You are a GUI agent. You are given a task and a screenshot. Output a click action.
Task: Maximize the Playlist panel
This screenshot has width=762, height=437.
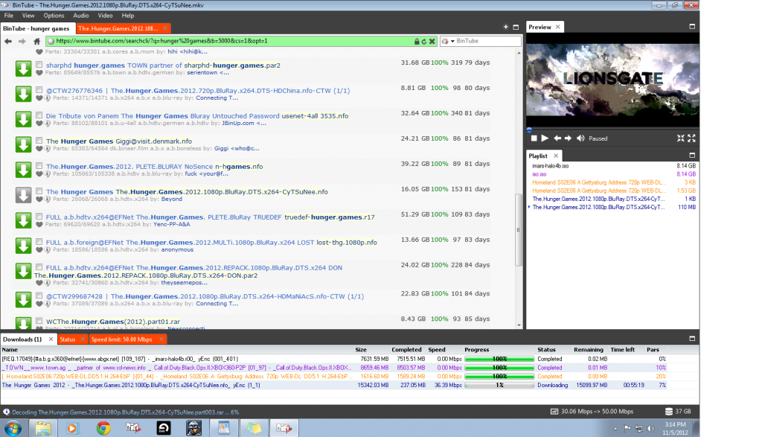click(692, 156)
